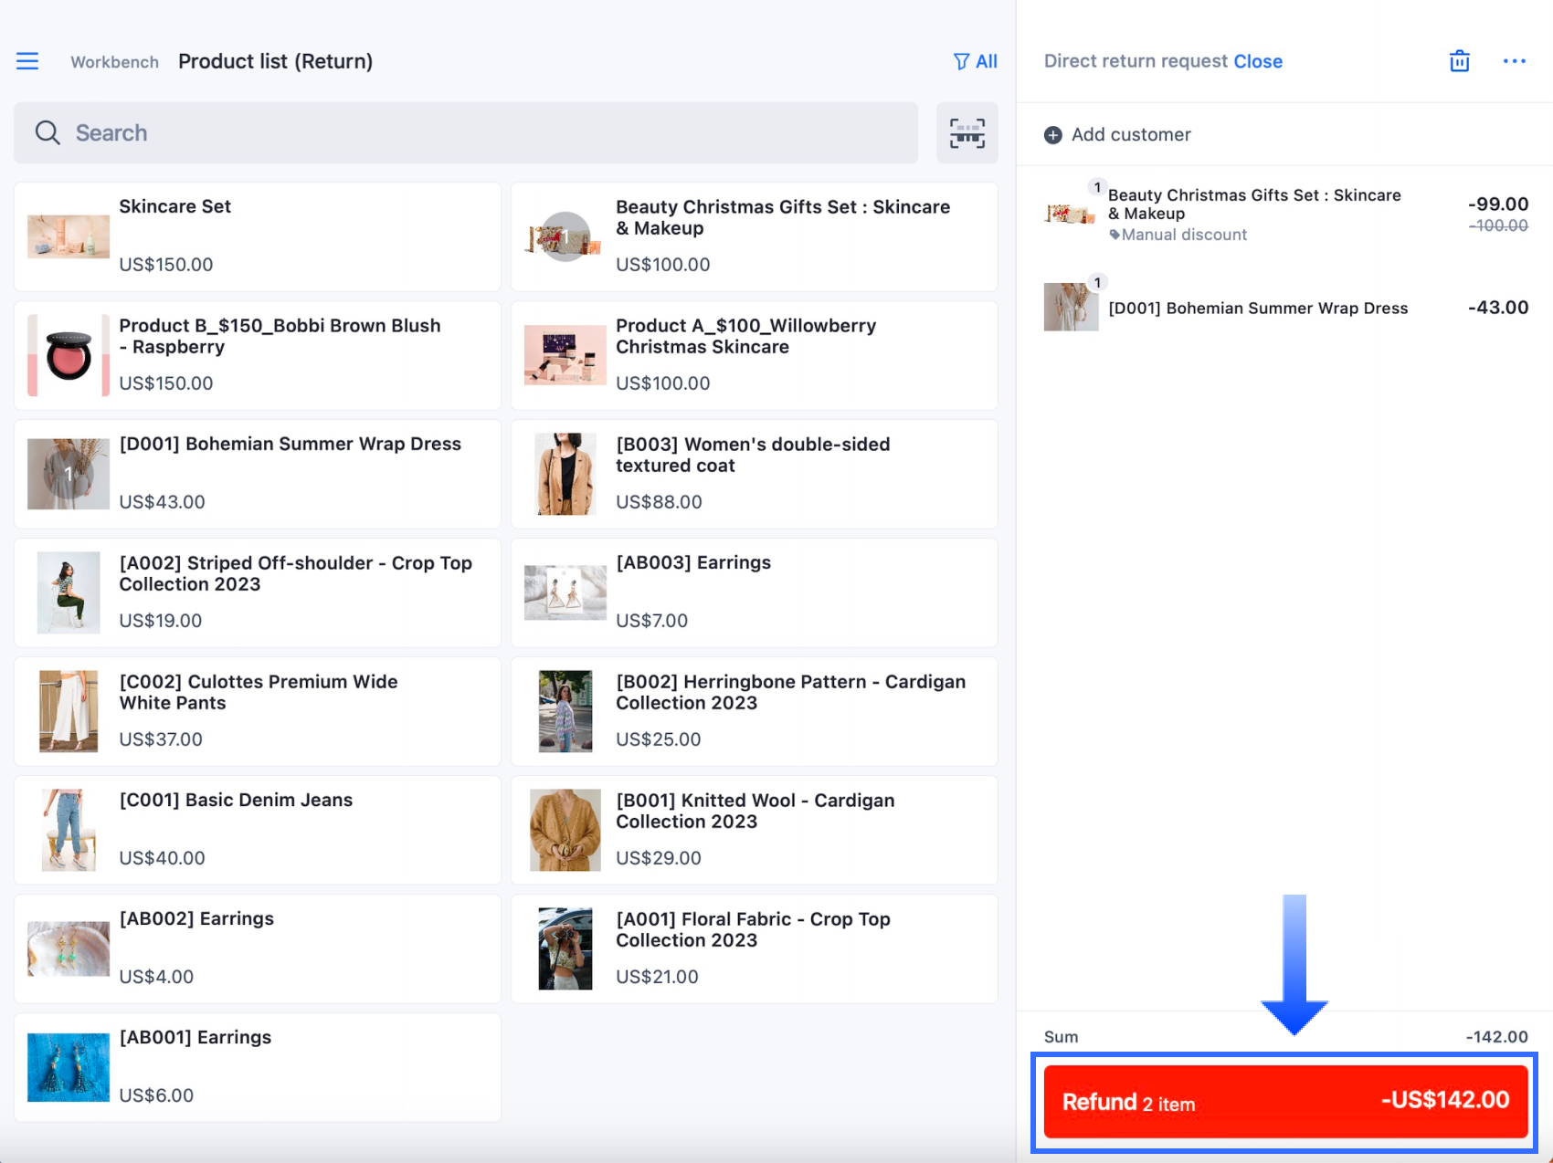This screenshot has height=1163, width=1553.
Task: Click the barcode scanner icon
Action: (967, 133)
